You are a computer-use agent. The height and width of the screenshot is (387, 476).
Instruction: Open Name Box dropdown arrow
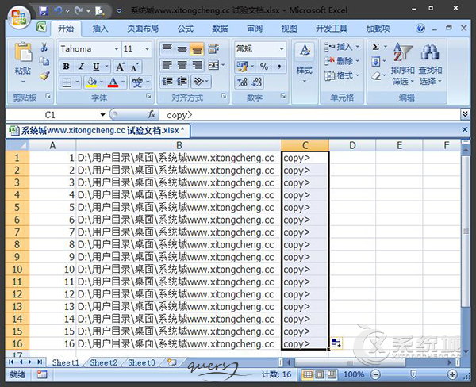(x=102, y=115)
